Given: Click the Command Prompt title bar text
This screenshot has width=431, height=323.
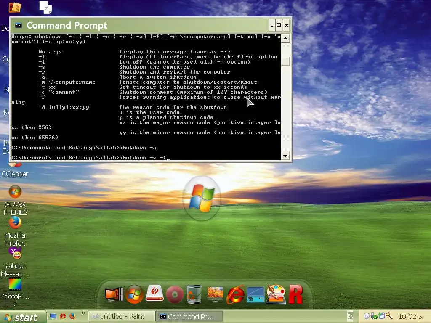Looking at the screenshot, I should [x=67, y=25].
